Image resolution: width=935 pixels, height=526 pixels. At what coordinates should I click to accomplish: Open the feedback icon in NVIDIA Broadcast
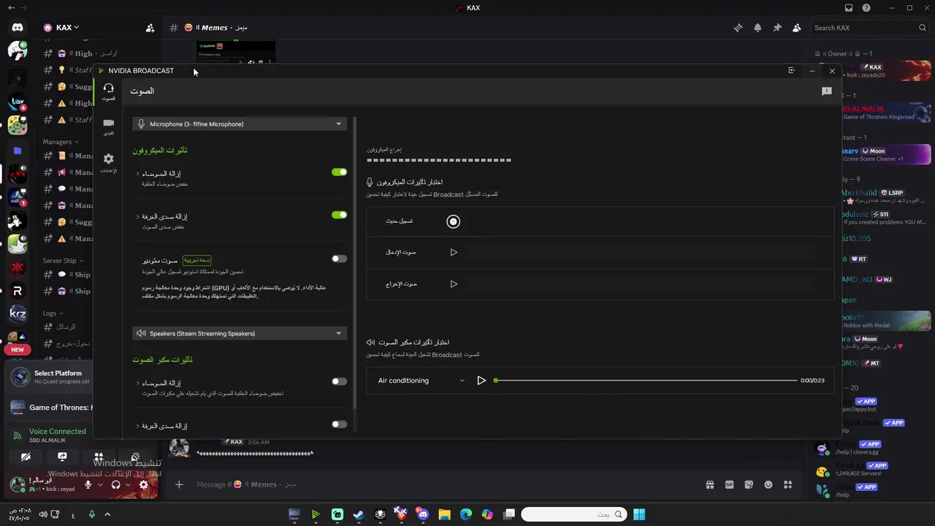tap(826, 91)
